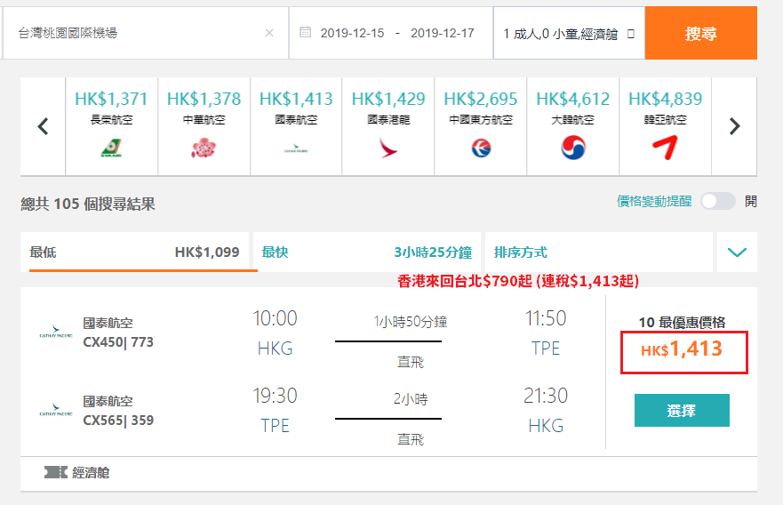The height and width of the screenshot is (505, 783).
Task: Click the Cathay Pacific logo beside CX450
Action: [56, 332]
